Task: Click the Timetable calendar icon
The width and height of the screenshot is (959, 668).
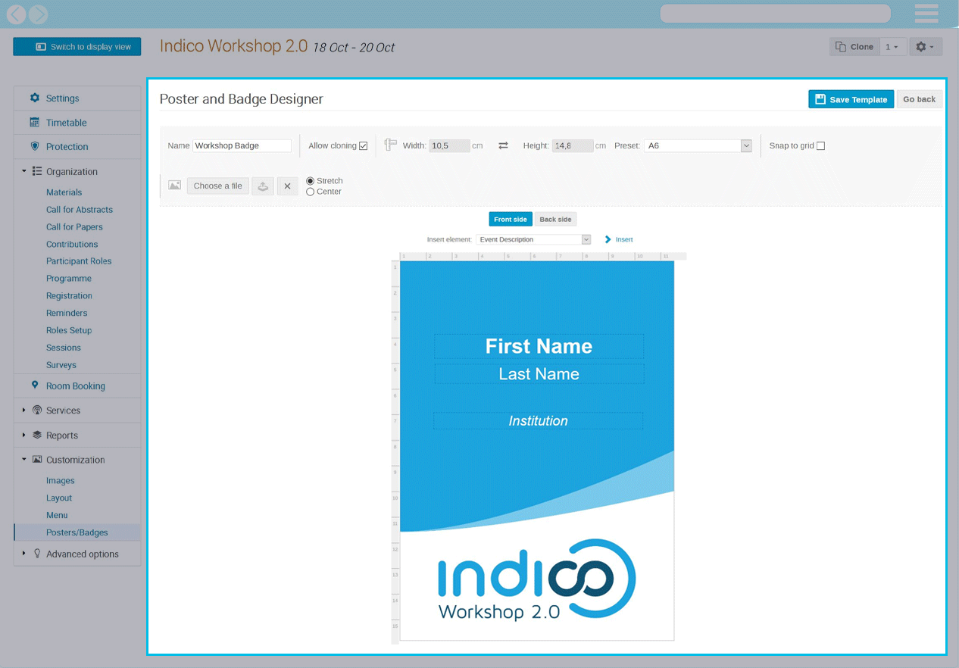Action: click(x=35, y=123)
